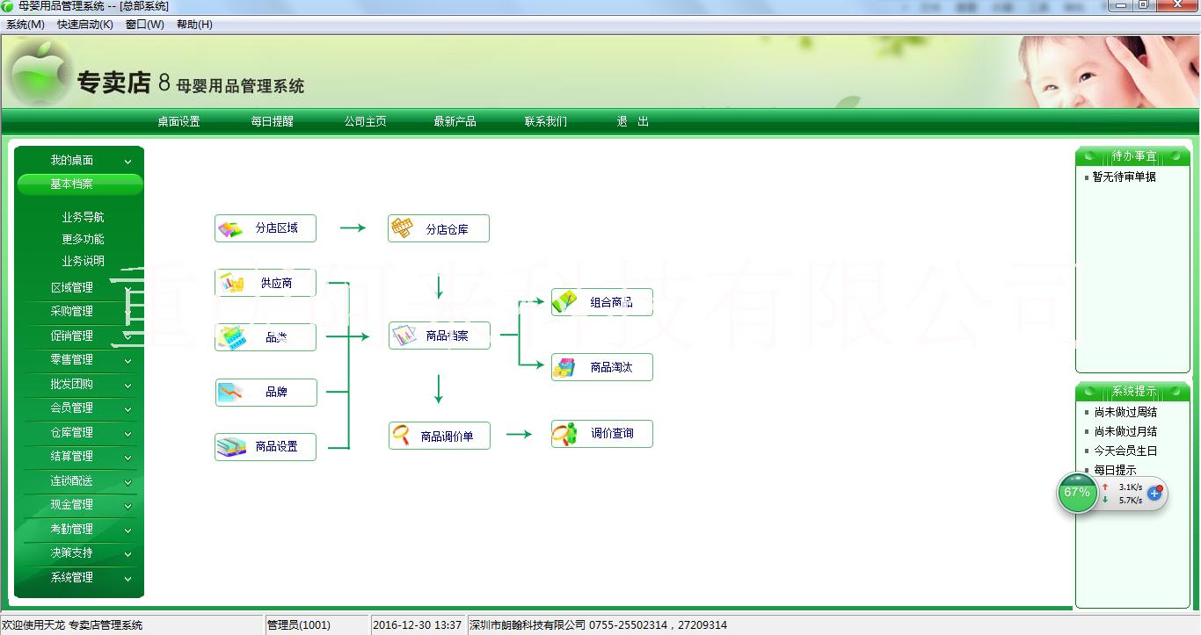Click the 调价查询 search icon
Image resolution: width=1201 pixels, height=635 pixels.
(564, 434)
